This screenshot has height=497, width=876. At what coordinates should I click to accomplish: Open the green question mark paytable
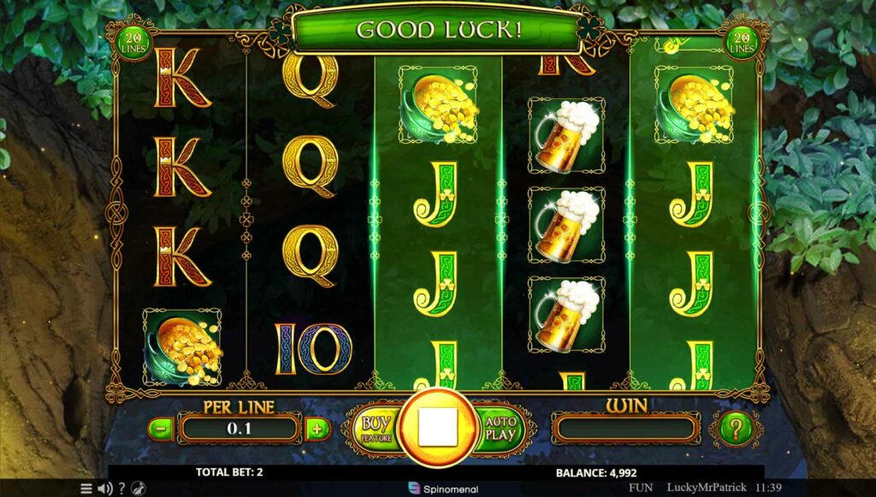[x=736, y=429]
